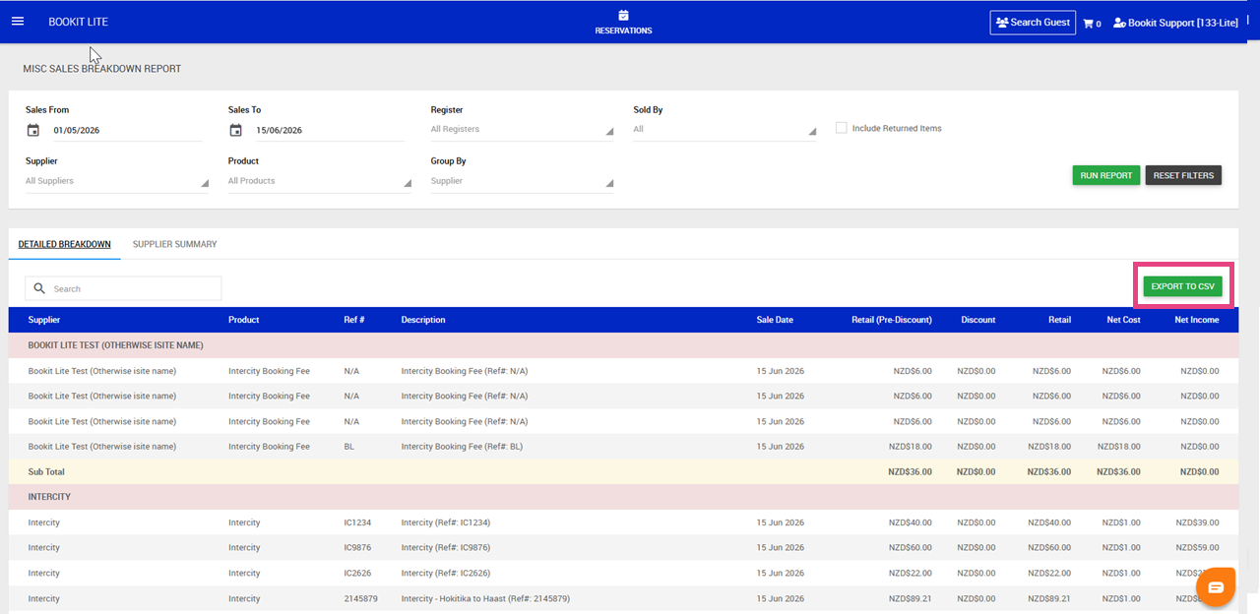1260x614 pixels.
Task: Click Export to CSV button
Action: [x=1182, y=286]
